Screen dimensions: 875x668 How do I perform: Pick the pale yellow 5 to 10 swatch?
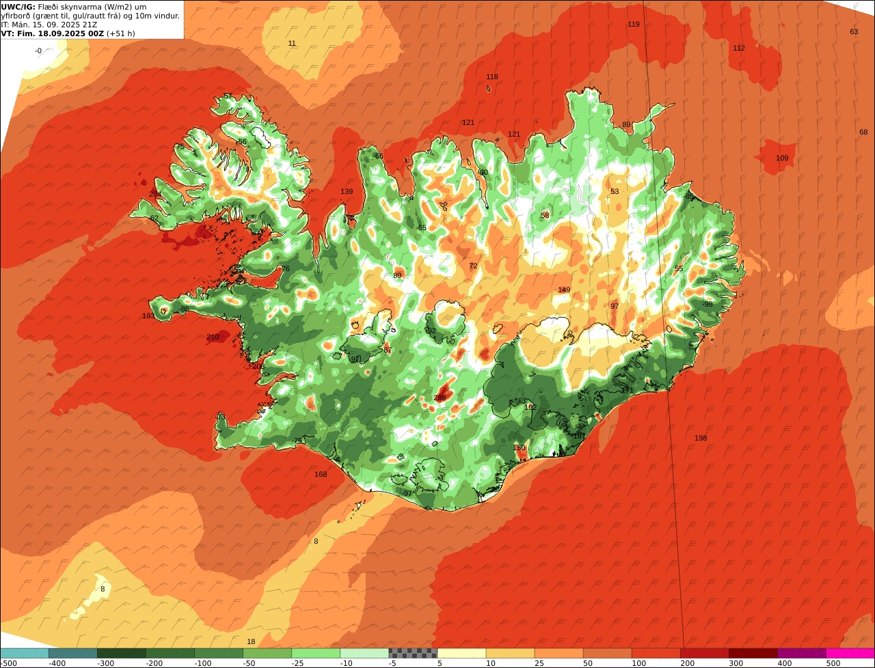click(461, 653)
